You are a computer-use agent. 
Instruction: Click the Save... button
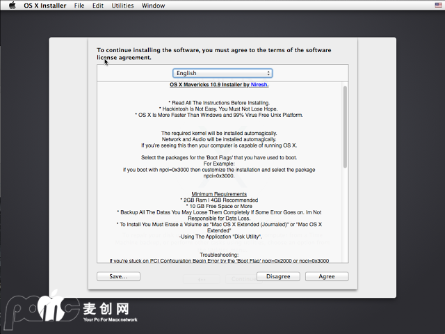(x=118, y=276)
